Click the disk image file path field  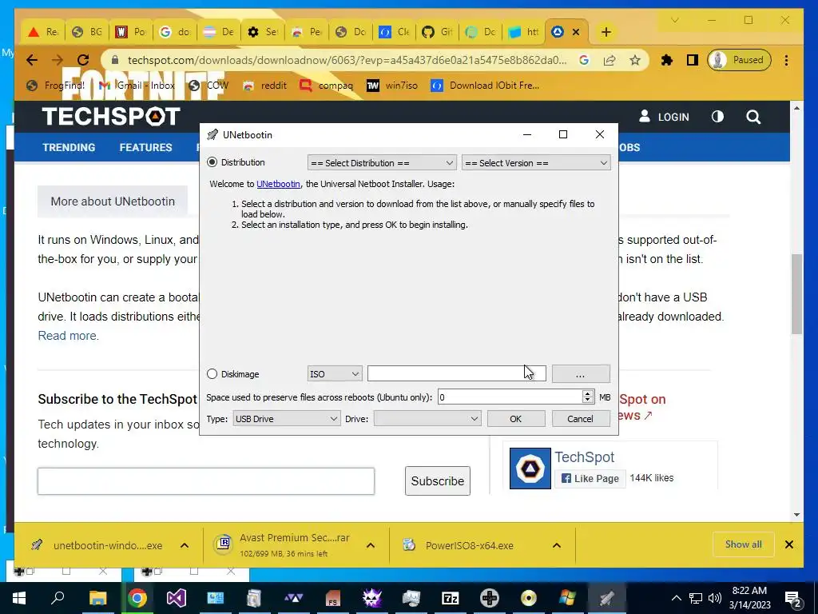pyautogui.click(x=456, y=374)
